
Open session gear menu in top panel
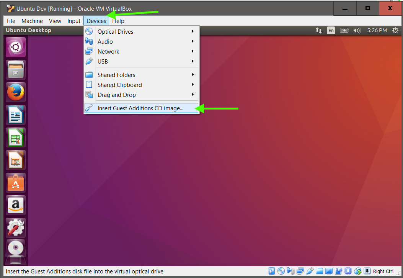(x=395, y=30)
